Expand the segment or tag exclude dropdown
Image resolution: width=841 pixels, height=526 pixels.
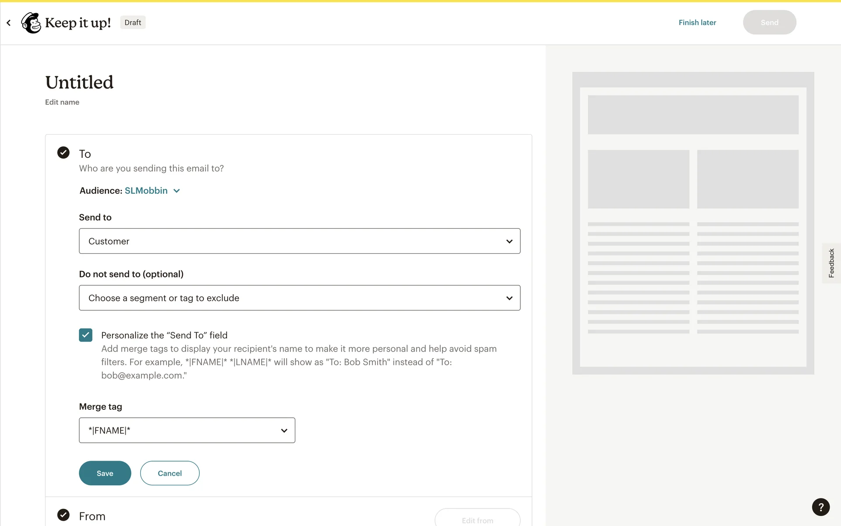pos(300,298)
